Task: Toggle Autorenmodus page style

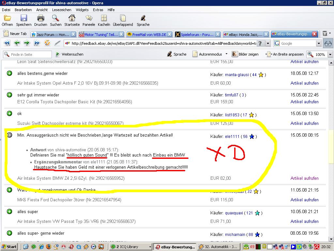Action: pos(207,54)
